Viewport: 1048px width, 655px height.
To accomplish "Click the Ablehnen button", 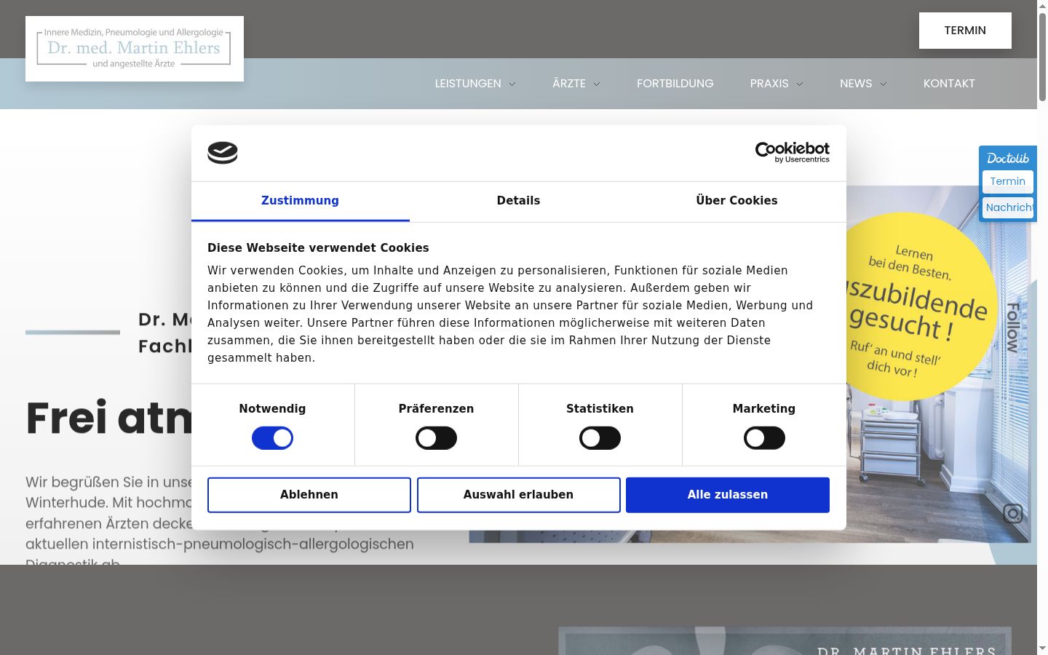I will point(309,495).
